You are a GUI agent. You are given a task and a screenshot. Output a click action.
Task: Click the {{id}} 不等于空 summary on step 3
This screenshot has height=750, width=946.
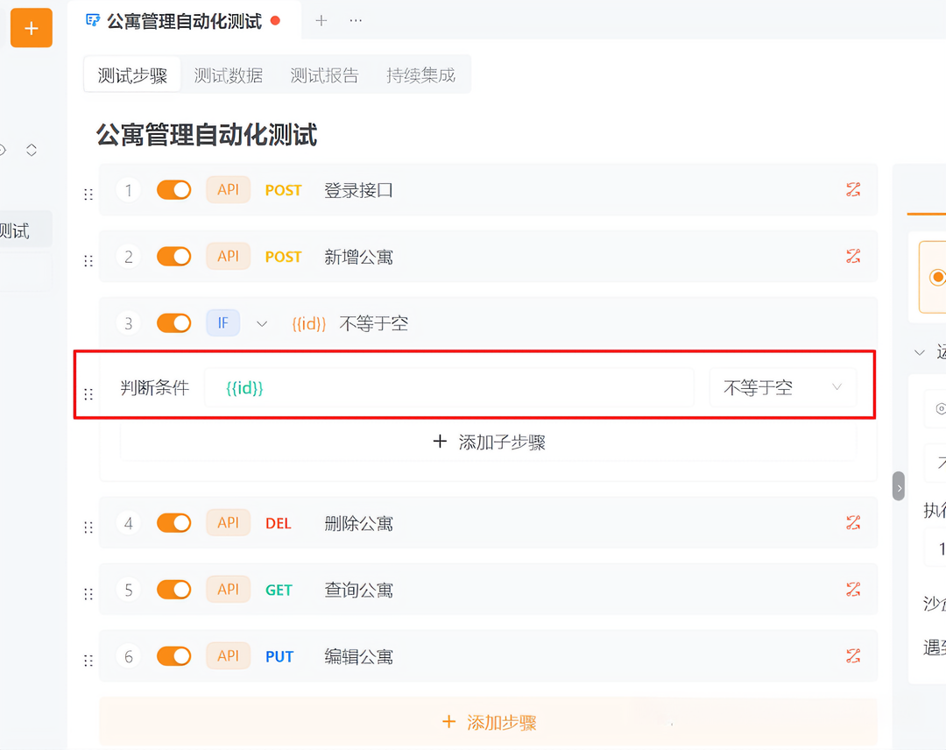pyautogui.click(x=349, y=323)
